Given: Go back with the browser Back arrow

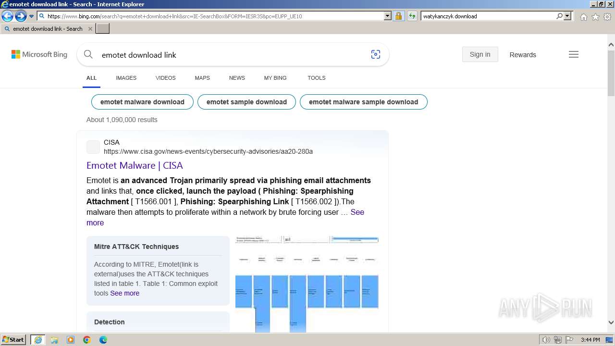Looking at the screenshot, I should (7, 16).
